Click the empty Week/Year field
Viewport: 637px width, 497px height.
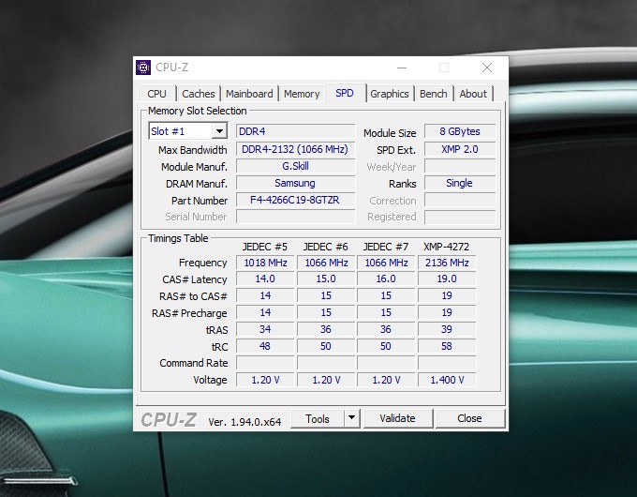click(x=460, y=166)
